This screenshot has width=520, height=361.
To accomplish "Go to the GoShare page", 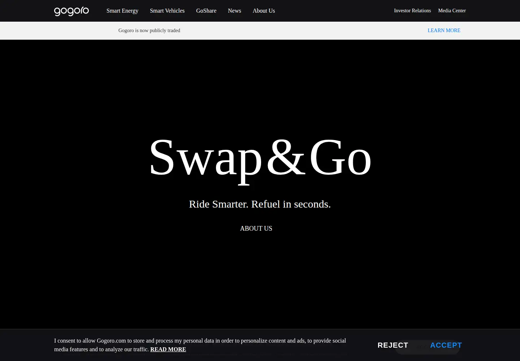I will tap(206, 11).
